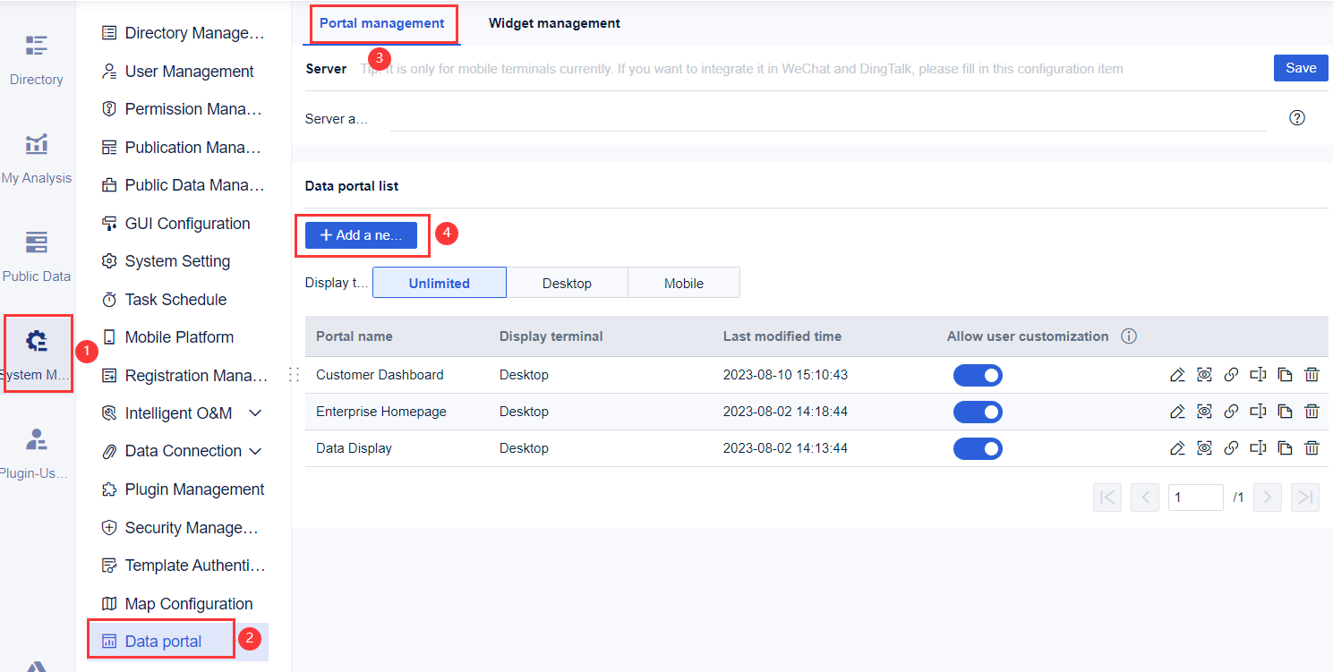1333x672 pixels.
Task: Open User Management menu item
Action: point(179,72)
